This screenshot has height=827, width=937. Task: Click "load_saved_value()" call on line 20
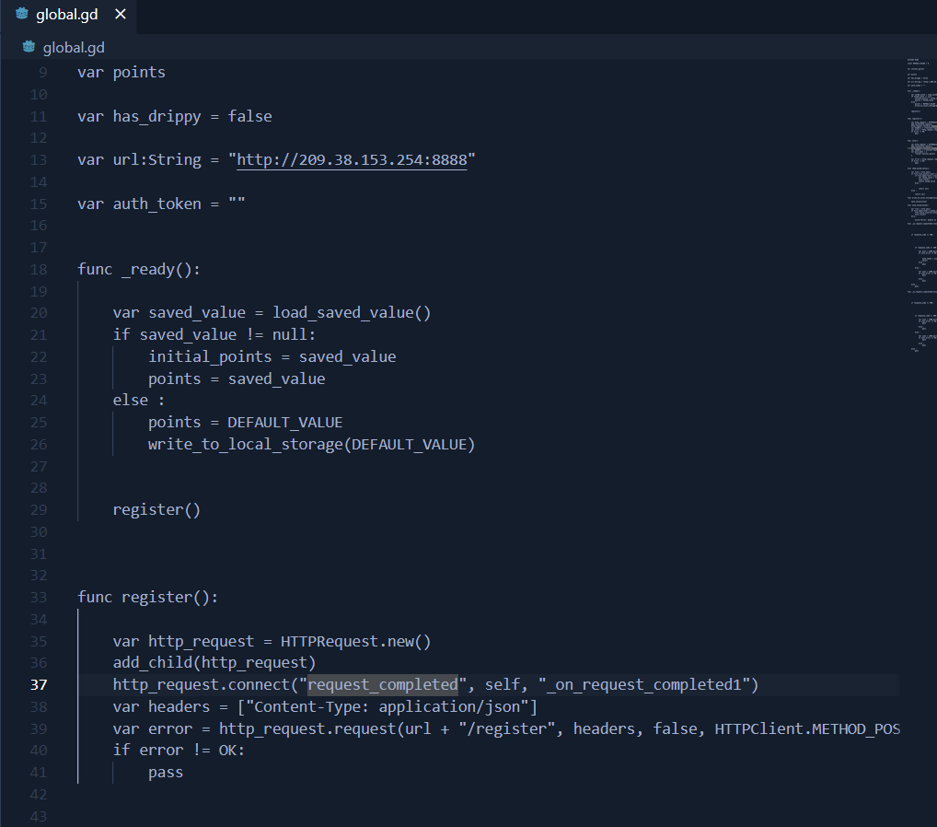tap(352, 313)
